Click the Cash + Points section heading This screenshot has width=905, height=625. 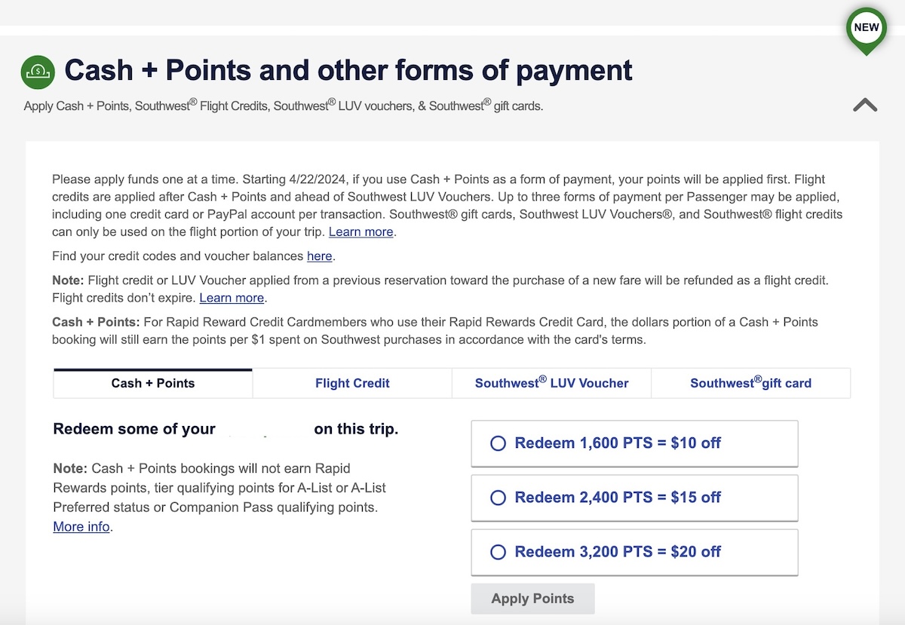pos(348,71)
